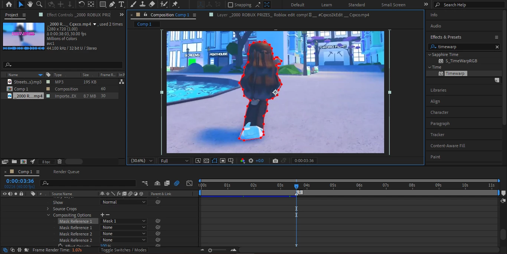Interpret footage icon in Project panel
This screenshot has width=507, height=254.
point(5,162)
